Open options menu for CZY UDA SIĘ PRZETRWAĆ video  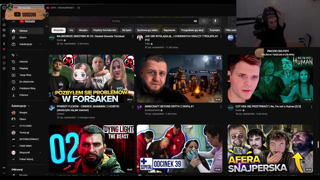(311, 107)
